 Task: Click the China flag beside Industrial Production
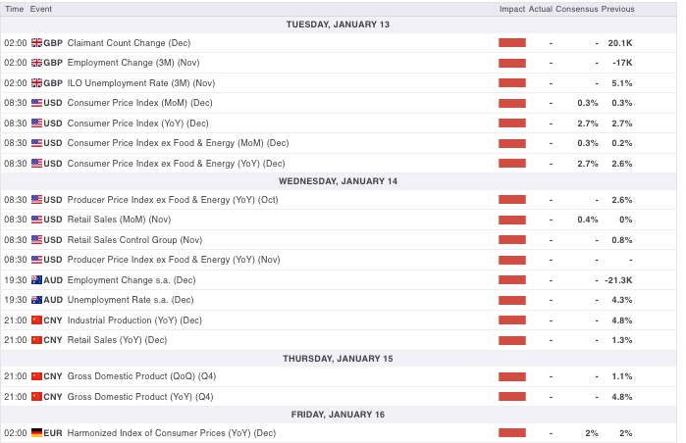coord(36,320)
